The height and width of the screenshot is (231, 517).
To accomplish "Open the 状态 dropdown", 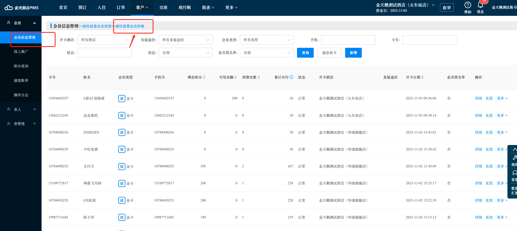I will [x=186, y=53].
